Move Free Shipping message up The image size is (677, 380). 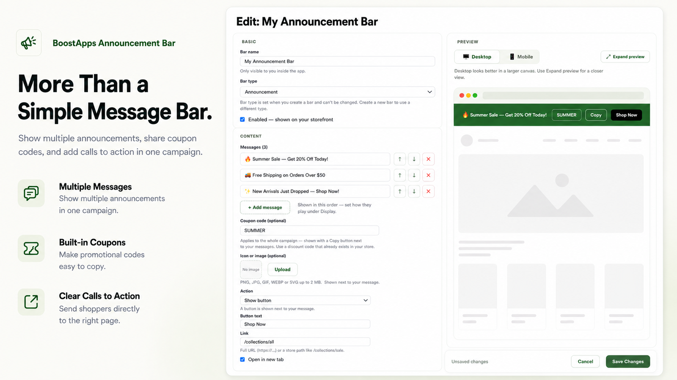[399, 175]
